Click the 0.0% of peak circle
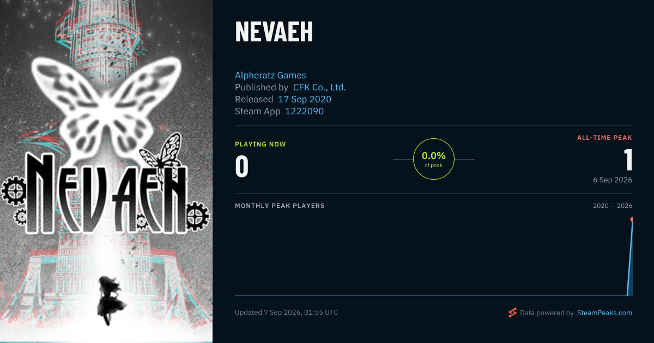 (434, 159)
